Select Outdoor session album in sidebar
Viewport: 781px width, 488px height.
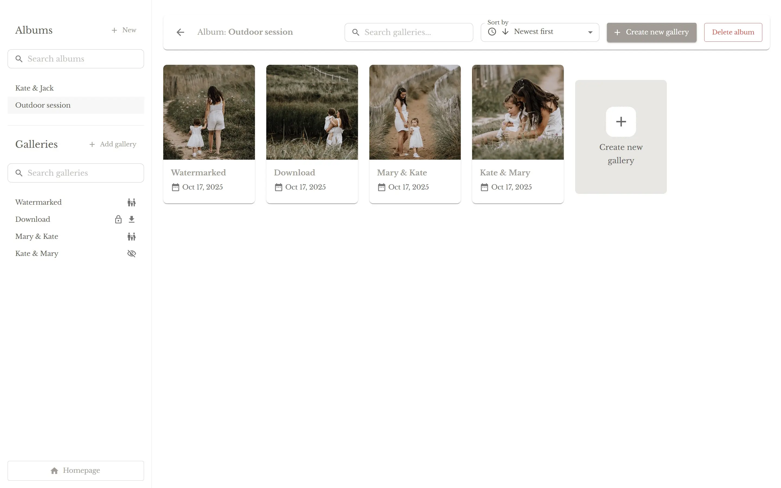click(x=43, y=105)
